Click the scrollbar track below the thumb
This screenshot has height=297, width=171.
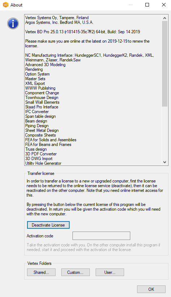pyautogui.click(x=165, y=133)
